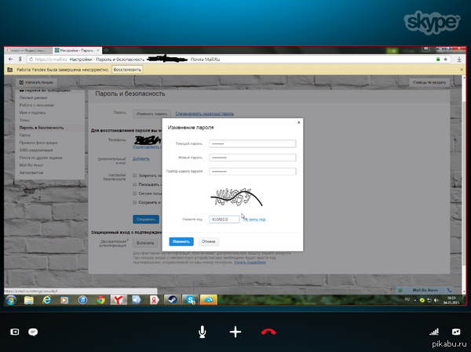Viewport: 471px width, 352px height.
Task: Click the 'Текущий пароль' input field
Action: click(252, 143)
